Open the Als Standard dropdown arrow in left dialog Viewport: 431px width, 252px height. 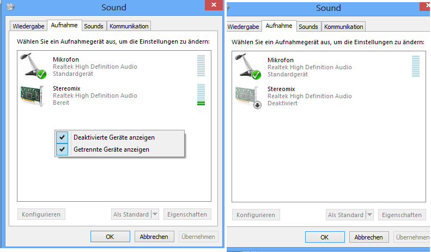(155, 214)
